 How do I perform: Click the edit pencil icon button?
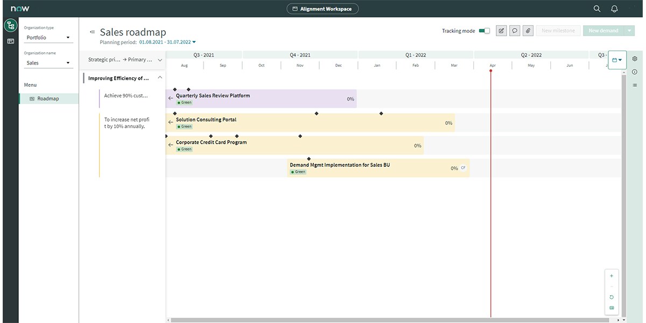click(501, 31)
